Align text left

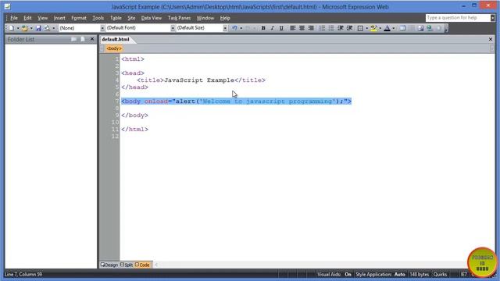(292, 28)
